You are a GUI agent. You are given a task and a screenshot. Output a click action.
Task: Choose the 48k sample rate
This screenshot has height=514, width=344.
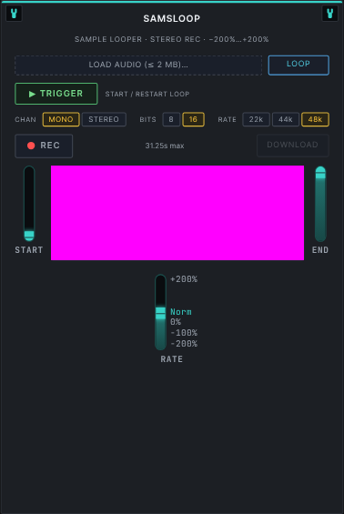315,119
